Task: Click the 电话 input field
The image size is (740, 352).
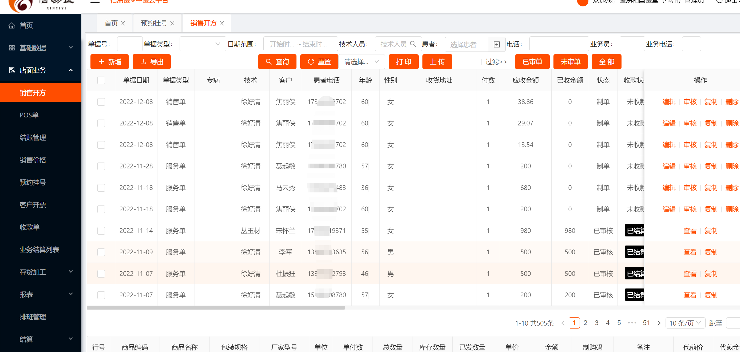Action: (559, 44)
